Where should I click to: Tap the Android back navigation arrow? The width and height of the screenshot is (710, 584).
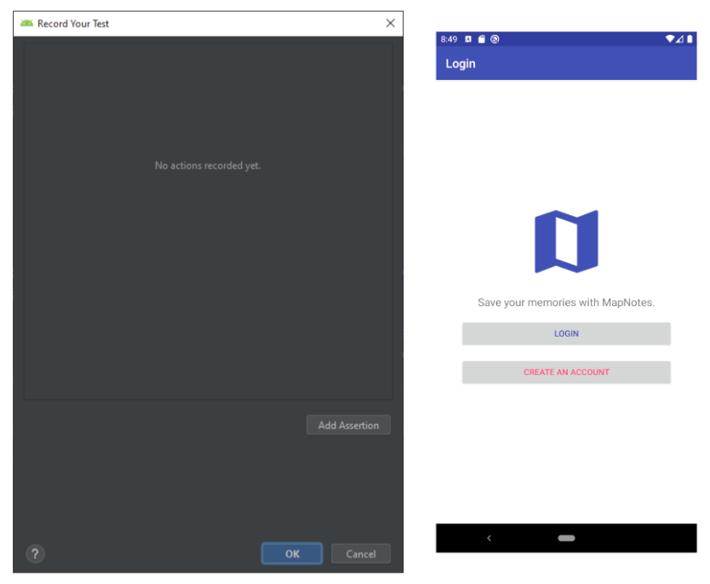tap(489, 538)
